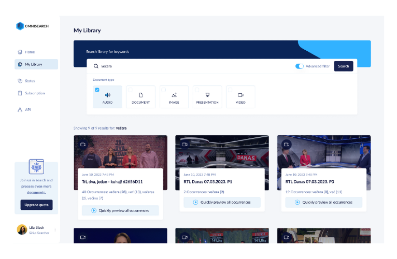Click play icon in Tri, dva, jedan preview button

[x=94, y=210]
